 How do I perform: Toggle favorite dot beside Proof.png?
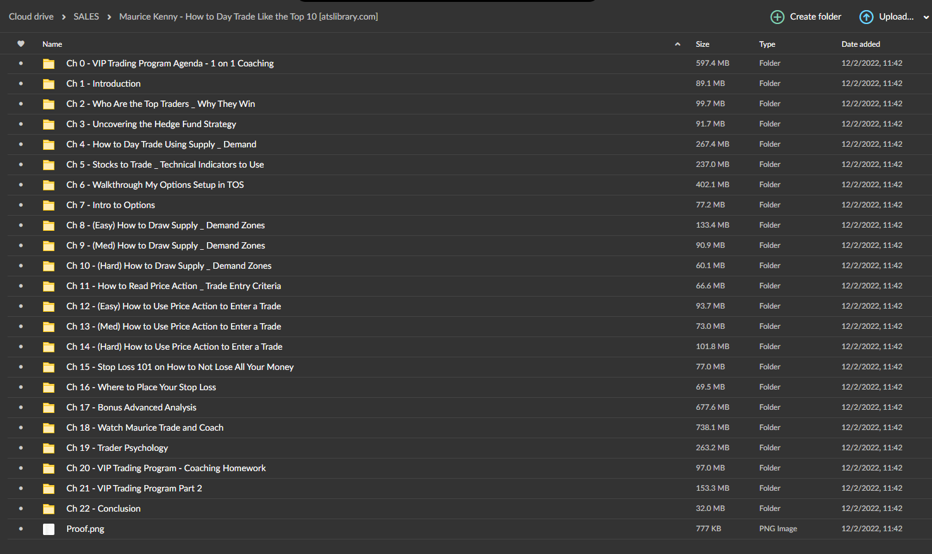pos(21,529)
